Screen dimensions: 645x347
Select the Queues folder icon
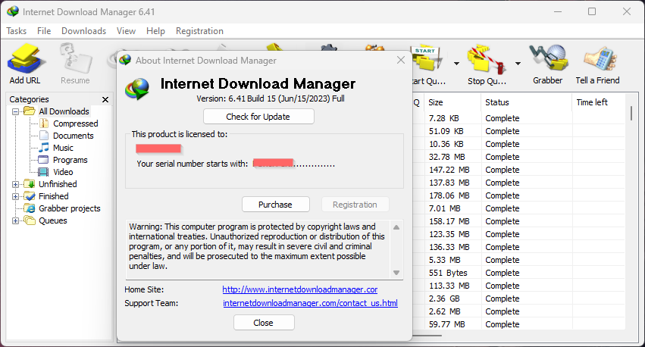coord(30,220)
